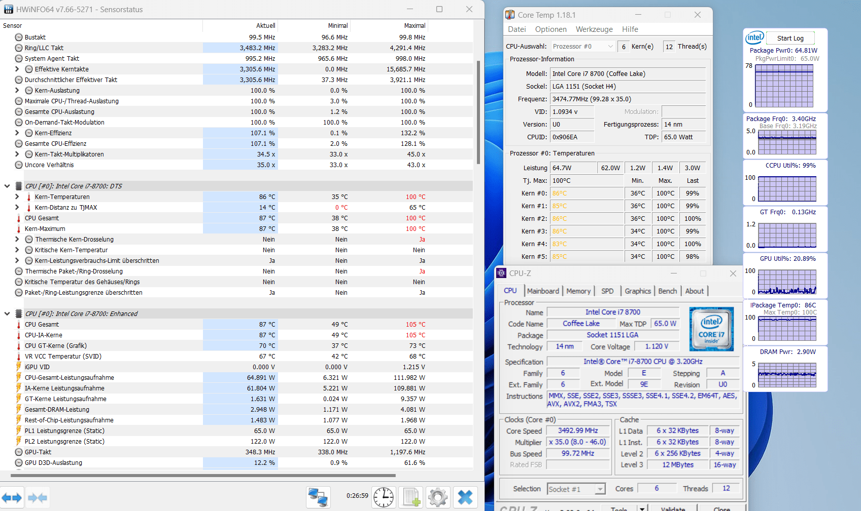
Task: Click the Package Pwr0 power graph
Action: [x=784, y=86]
